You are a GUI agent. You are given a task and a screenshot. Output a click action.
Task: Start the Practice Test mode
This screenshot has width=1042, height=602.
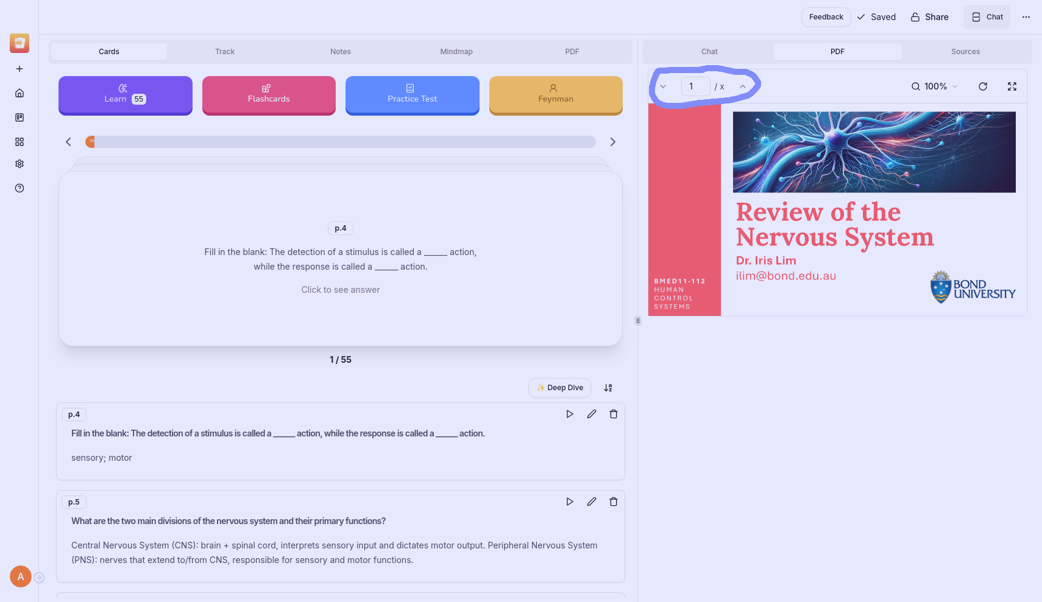[x=413, y=94]
